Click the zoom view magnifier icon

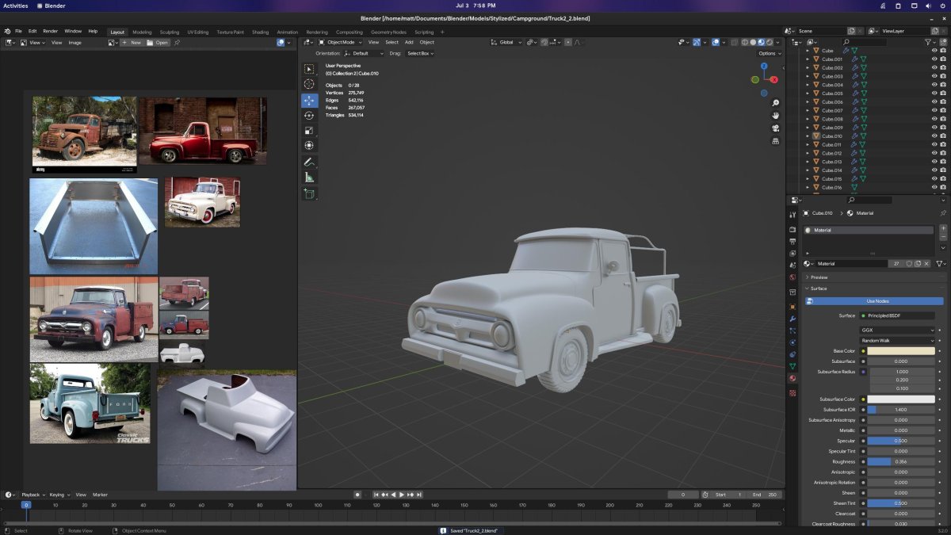(x=776, y=103)
